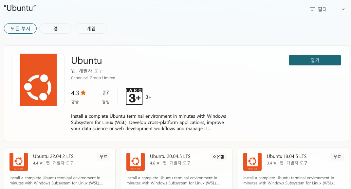The height and width of the screenshot is (189, 351).
Task: Click the Ubuntu 22.04.2 LTS title
Action: tap(53, 156)
